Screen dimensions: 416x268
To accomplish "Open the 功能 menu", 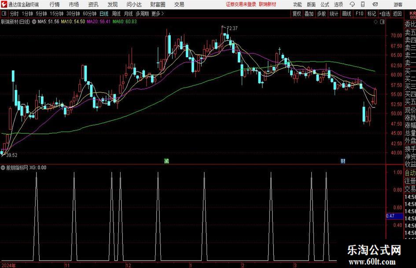I will [x=298, y=4].
